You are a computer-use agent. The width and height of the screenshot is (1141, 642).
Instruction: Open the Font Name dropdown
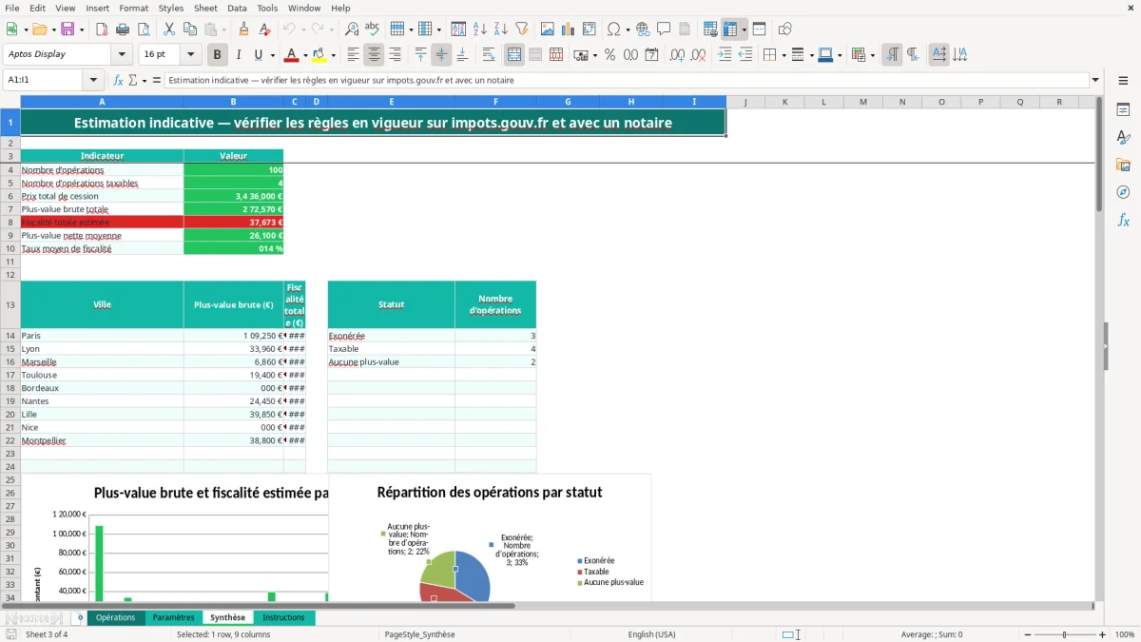[x=121, y=54]
